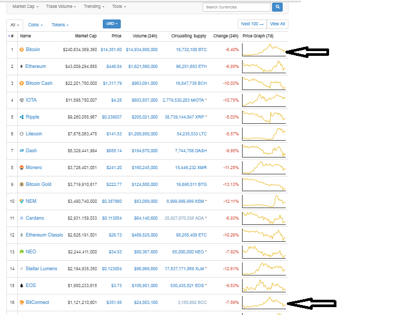
Task: Click IOTA price $4.28
Action: (116, 100)
